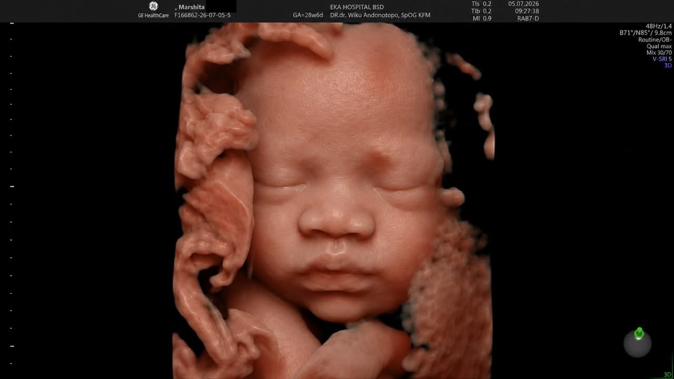This screenshot has height=379, width=674.
Task: Click the Qual max setting
Action: pos(659,46)
